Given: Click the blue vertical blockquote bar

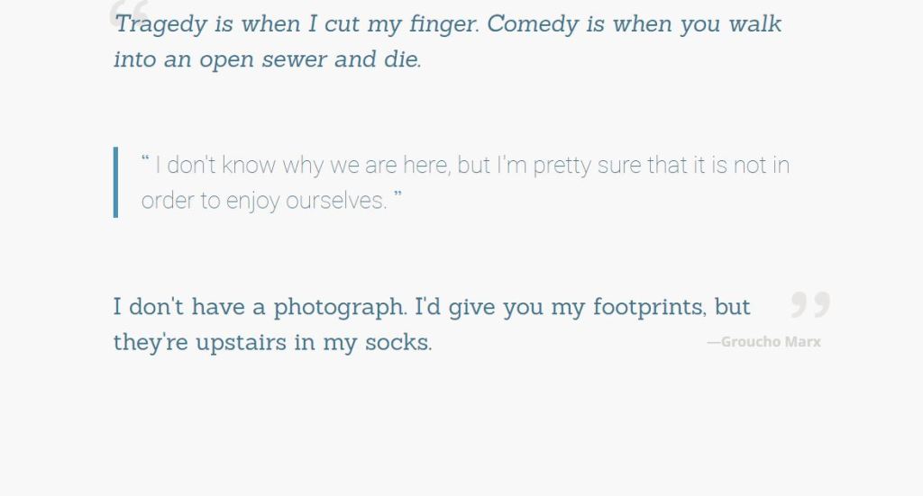Looking at the screenshot, I should [115, 182].
